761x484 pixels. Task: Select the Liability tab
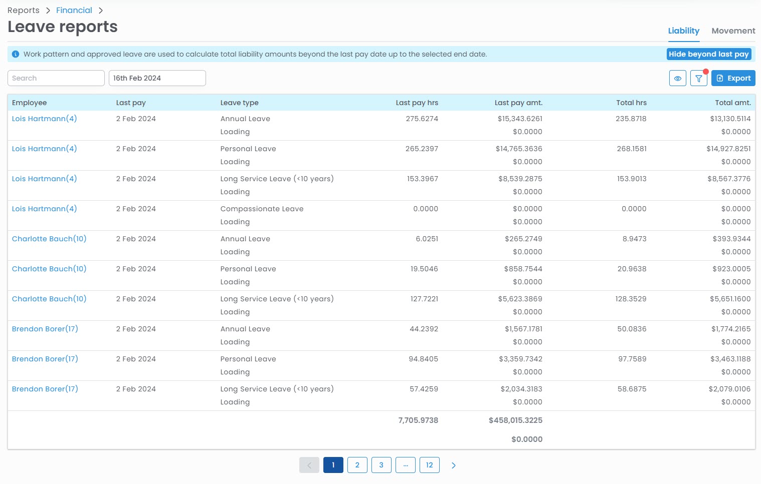(x=683, y=31)
